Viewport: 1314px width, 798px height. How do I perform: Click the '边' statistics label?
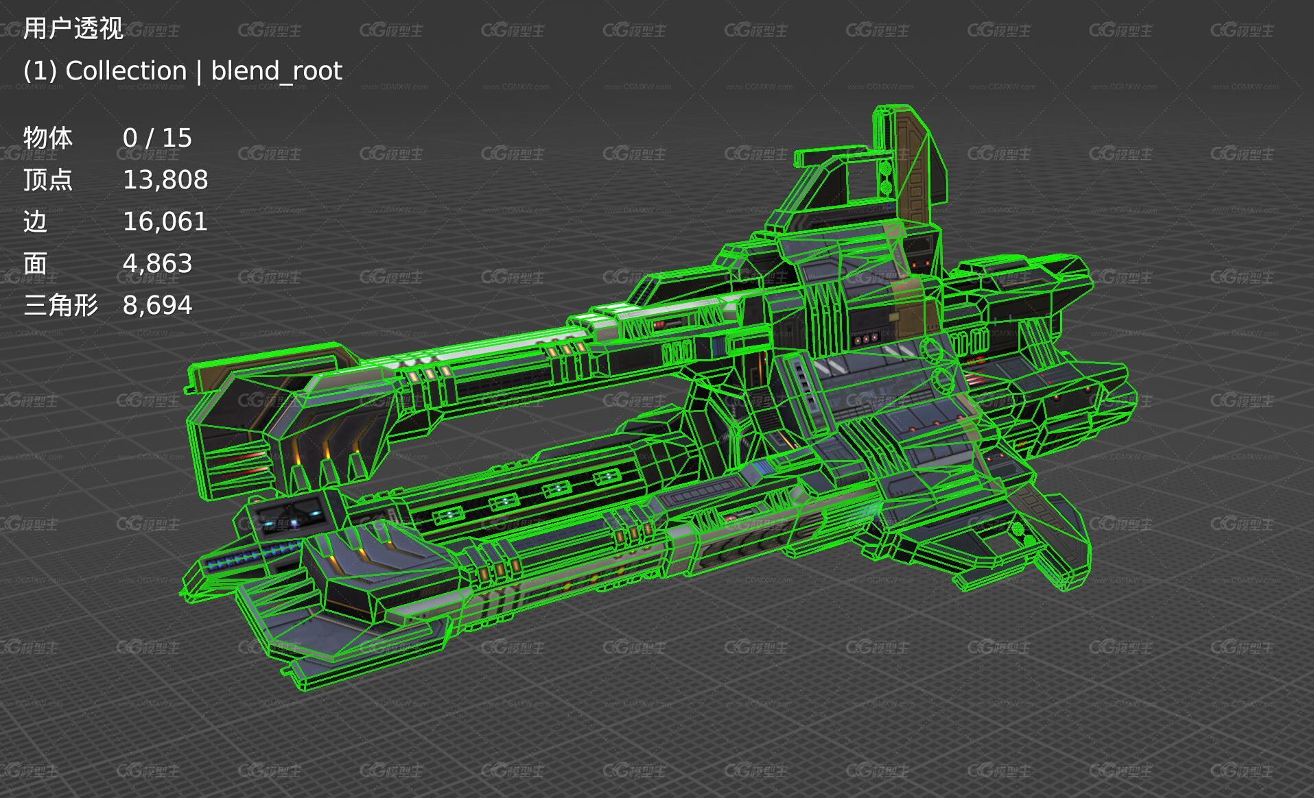click(36, 221)
